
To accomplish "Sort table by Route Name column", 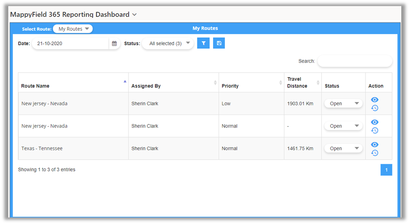I will [x=73, y=86].
